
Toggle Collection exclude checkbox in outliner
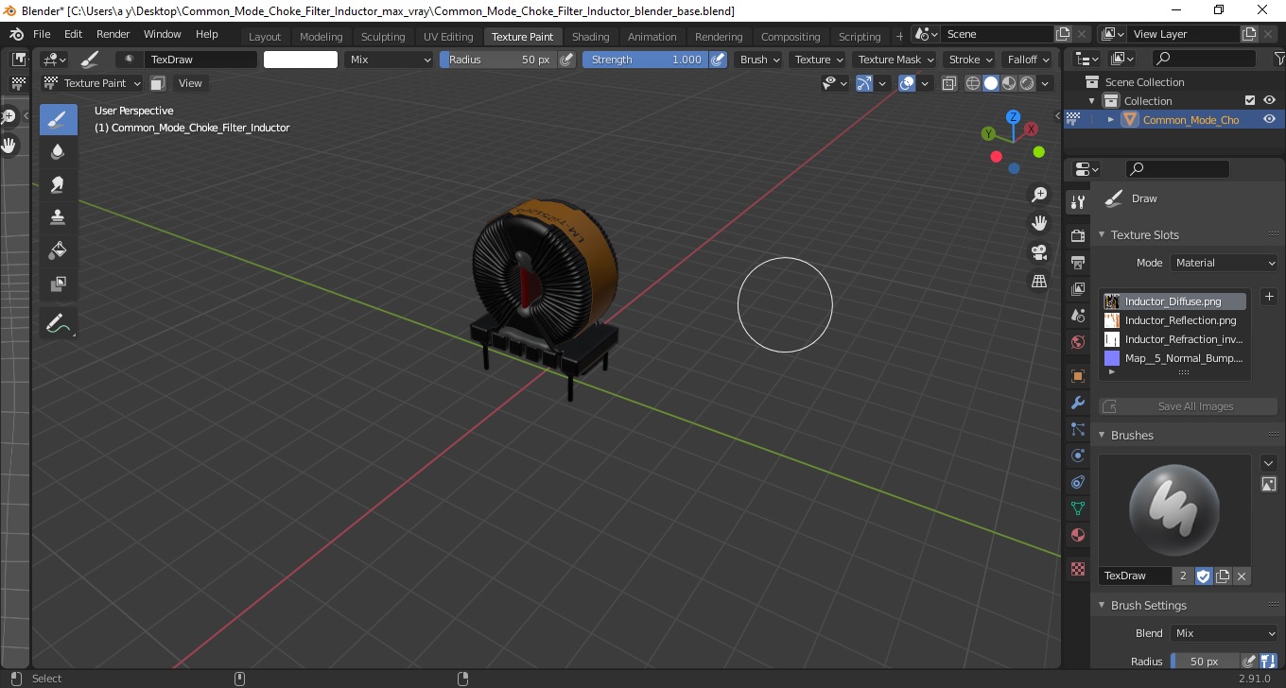(1250, 100)
